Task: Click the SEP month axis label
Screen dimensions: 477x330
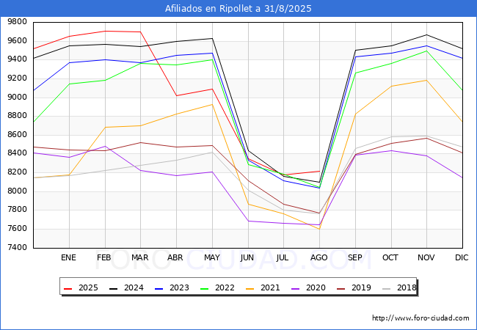Action: click(x=355, y=258)
